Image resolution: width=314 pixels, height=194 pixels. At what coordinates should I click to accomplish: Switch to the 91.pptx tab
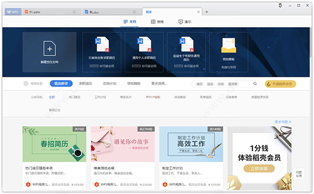point(52,12)
